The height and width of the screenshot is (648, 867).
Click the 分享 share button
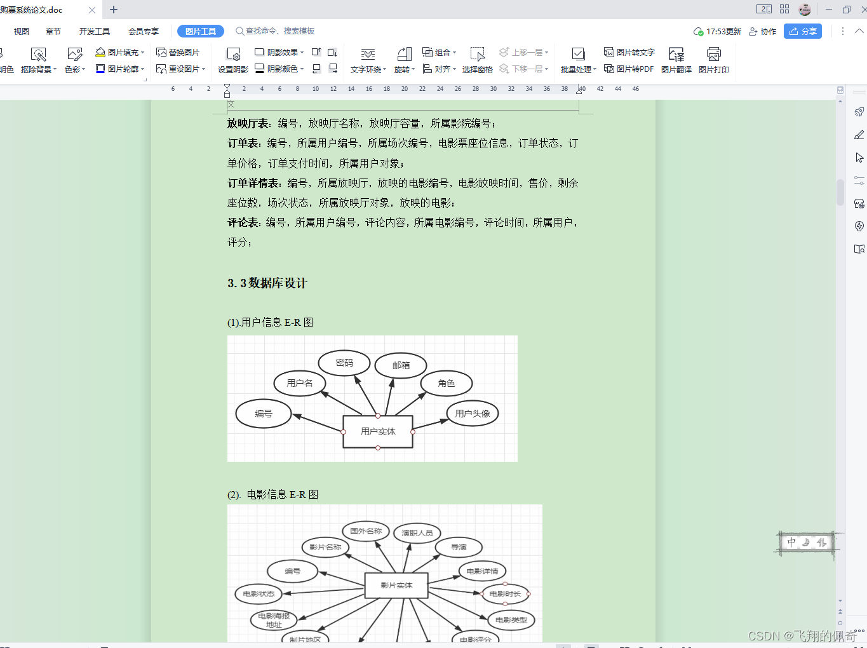pos(803,31)
